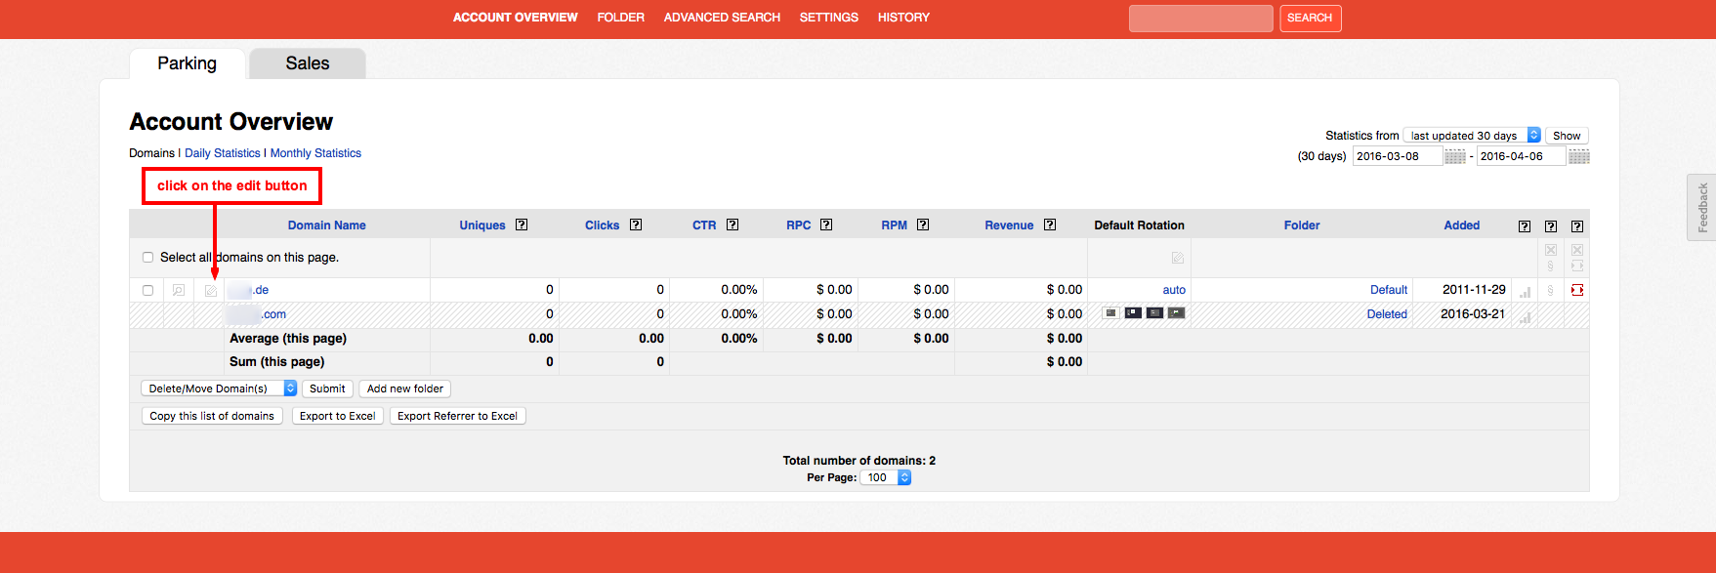Click the Add new folder button

click(x=404, y=389)
